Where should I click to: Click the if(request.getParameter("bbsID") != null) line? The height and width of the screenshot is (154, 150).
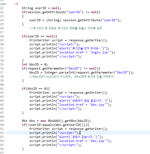click(61, 68)
